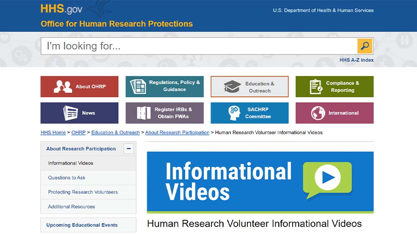The width and height of the screenshot is (417, 234).
Task: Click the document icon on Regulations, Policy & Guidance
Action: click(138, 86)
